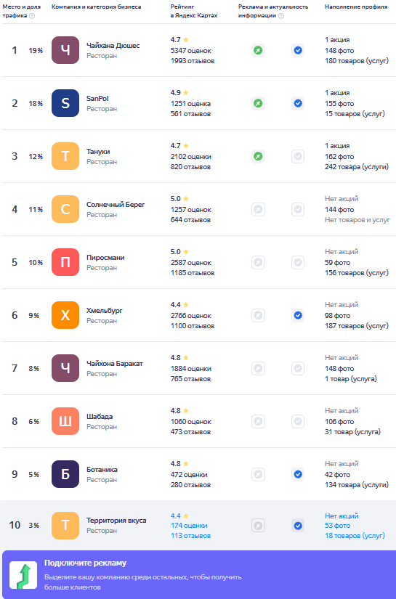Image resolution: width=396 pixels, height=599 pixels.
Task: Click the purple Ч avatar of Чайхана Дюшес
Action: (x=65, y=50)
